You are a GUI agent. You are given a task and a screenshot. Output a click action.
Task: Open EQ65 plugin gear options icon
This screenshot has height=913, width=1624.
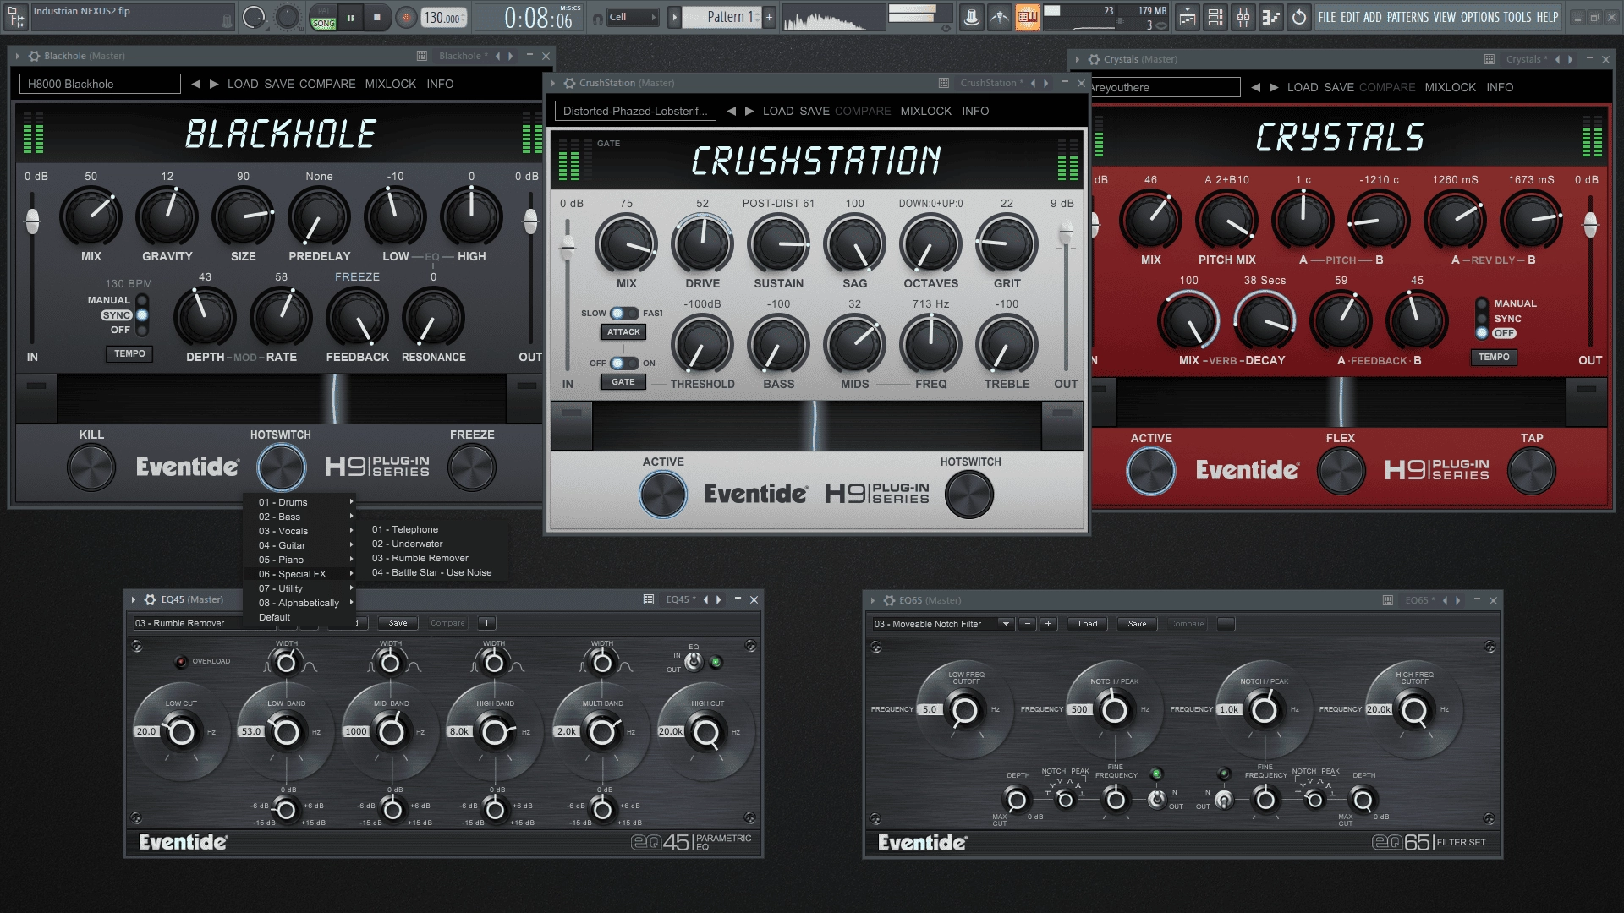[889, 600]
